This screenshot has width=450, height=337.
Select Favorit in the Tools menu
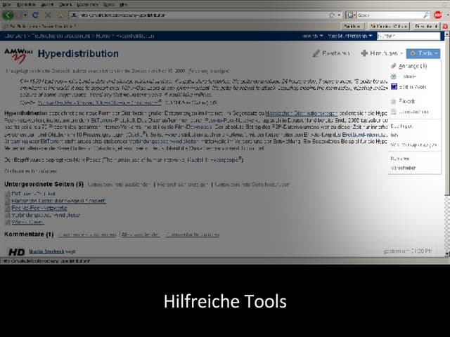coord(406,101)
